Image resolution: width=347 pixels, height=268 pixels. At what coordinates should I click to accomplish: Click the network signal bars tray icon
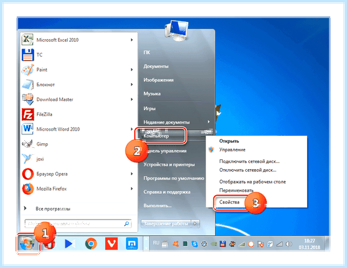click(279, 244)
